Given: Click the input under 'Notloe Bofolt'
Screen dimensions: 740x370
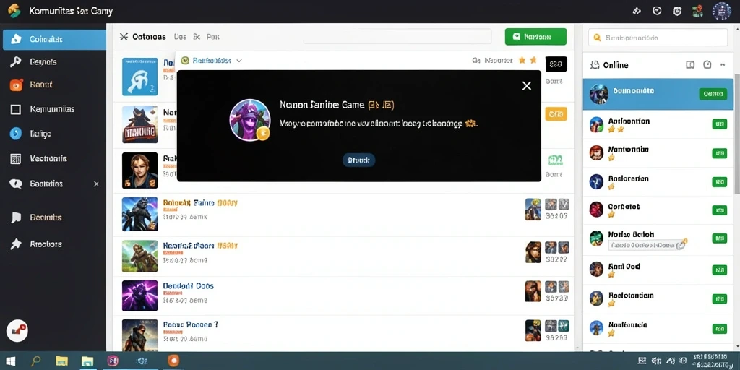Looking at the screenshot, I should (x=647, y=245).
